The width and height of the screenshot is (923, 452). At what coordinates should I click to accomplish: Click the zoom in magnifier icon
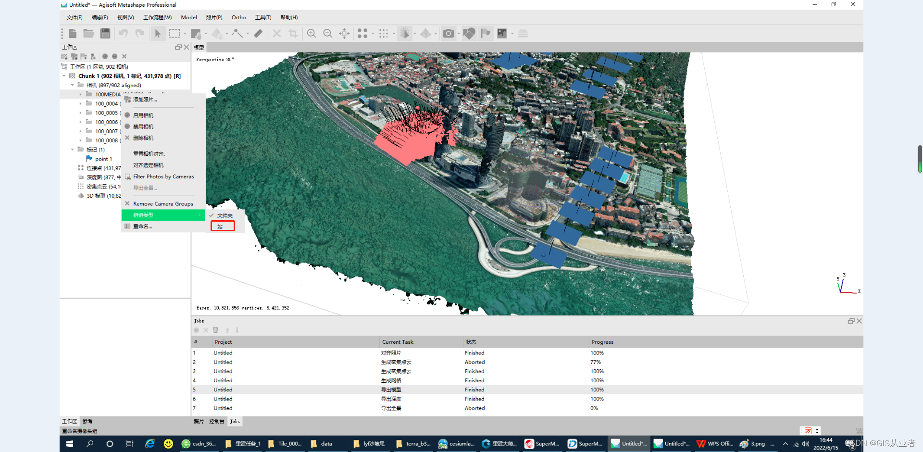click(x=312, y=33)
